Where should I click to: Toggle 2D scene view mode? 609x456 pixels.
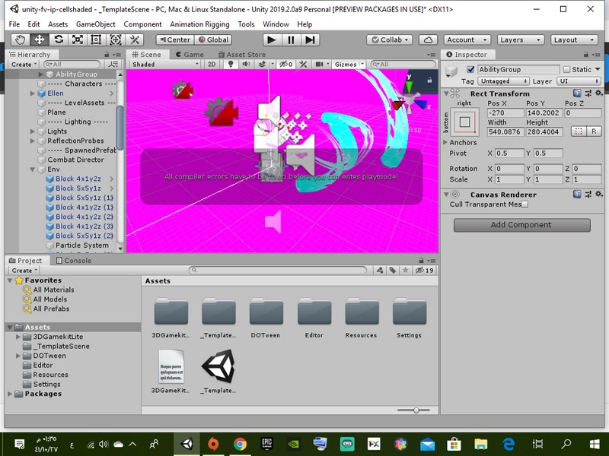(x=212, y=64)
